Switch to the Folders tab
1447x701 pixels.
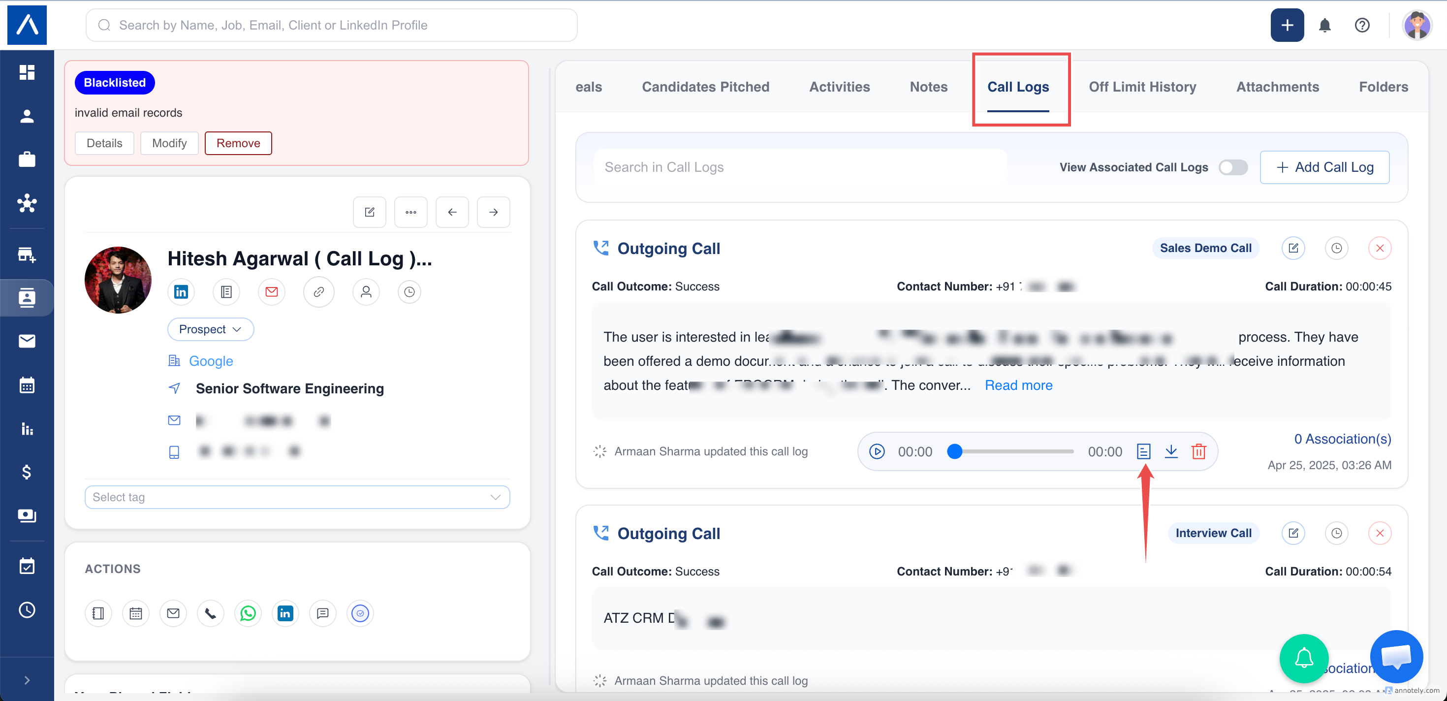point(1383,87)
